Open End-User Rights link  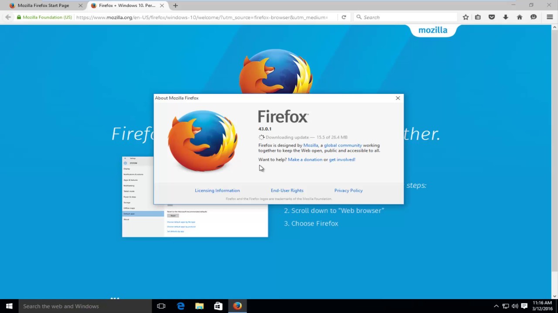click(x=287, y=190)
